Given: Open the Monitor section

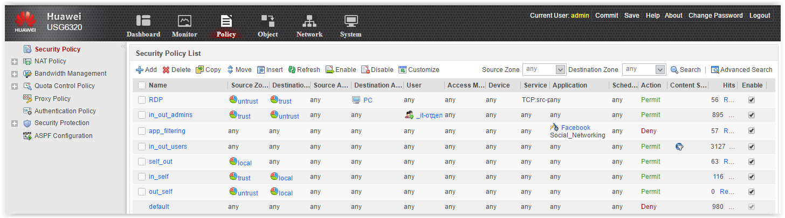Looking at the screenshot, I should pos(184,26).
